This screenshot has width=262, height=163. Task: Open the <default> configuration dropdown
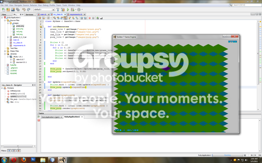[44, 10]
